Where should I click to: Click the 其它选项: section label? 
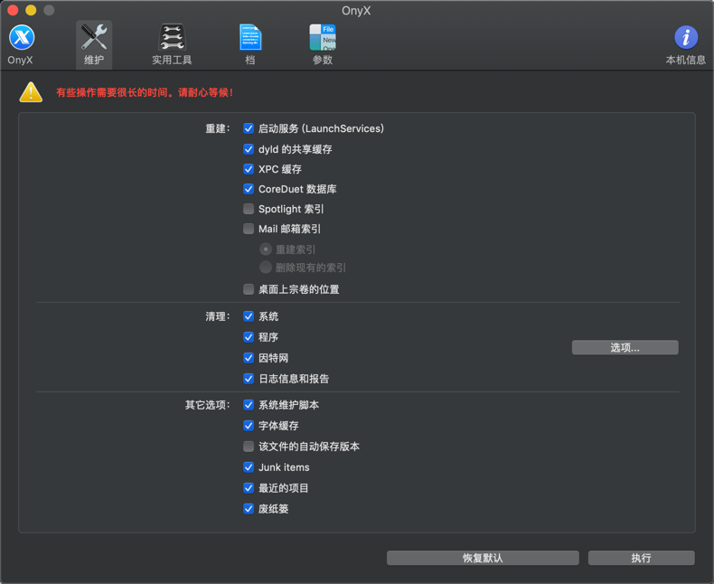(207, 405)
